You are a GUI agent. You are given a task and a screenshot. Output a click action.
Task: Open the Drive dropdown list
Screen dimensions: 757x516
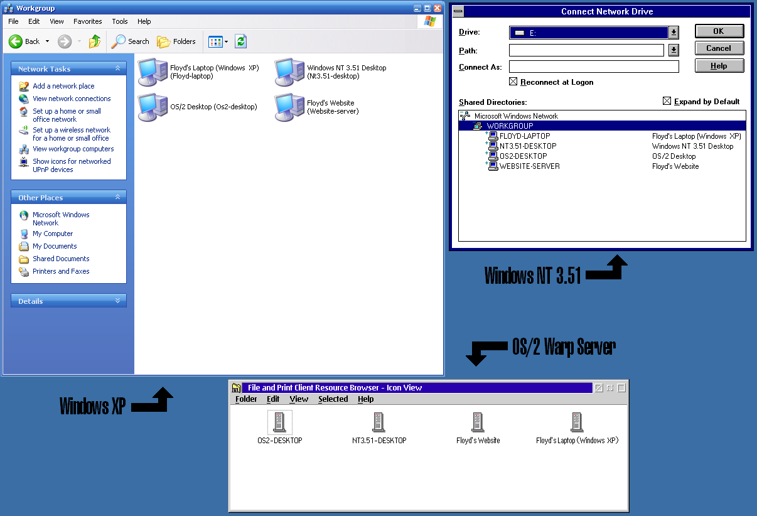(674, 33)
